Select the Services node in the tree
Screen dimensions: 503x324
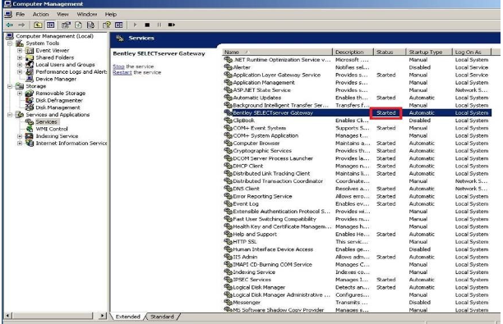pyautogui.click(x=47, y=121)
